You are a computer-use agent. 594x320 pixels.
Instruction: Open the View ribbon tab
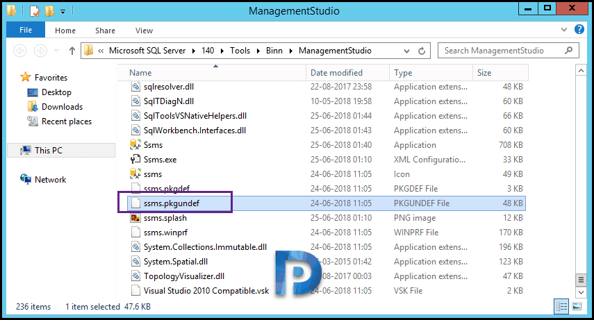pyautogui.click(x=144, y=31)
